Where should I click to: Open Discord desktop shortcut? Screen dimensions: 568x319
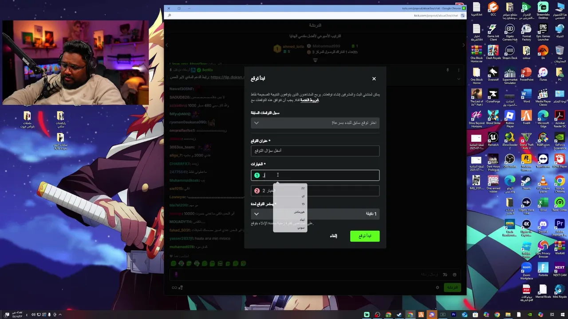[x=543, y=226]
